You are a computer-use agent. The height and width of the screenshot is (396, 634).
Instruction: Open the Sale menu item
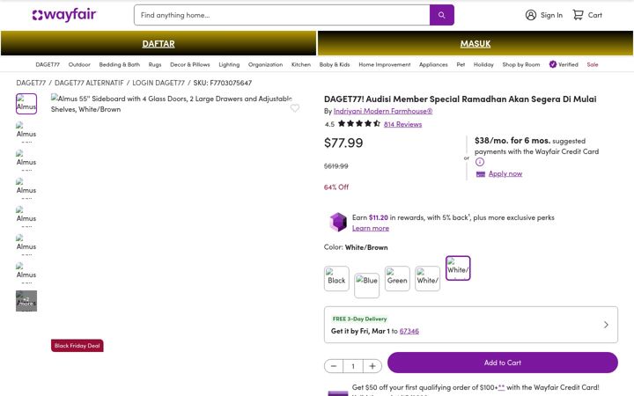(593, 64)
